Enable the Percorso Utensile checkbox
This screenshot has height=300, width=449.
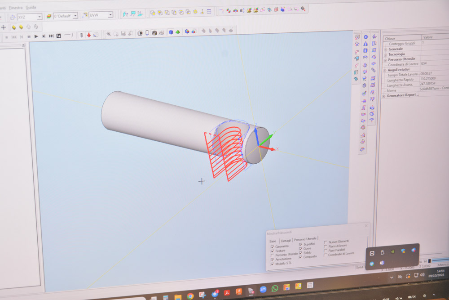coord(272,254)
